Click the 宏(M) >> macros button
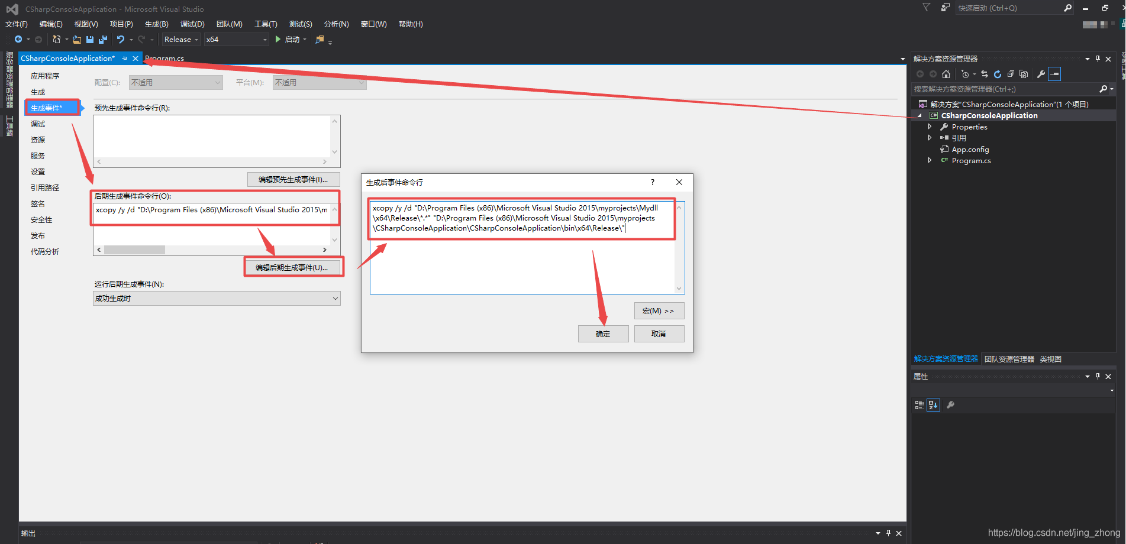1126x544 pixels. click(659, 311)
